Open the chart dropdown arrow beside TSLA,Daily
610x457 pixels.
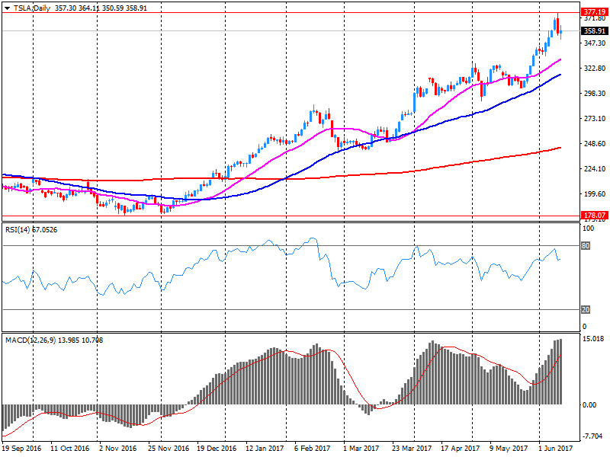tap(7, 8)
